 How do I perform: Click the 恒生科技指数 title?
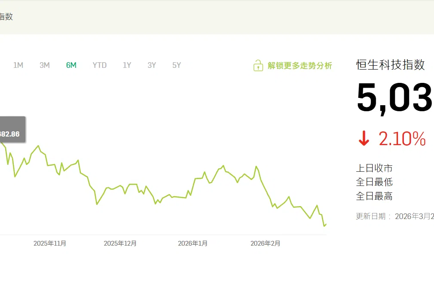click(x=390, y=65)
